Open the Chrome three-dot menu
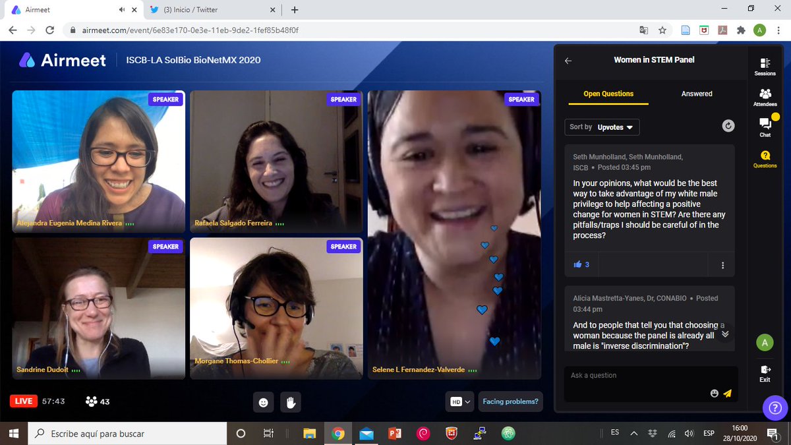 (x=778, y=30)
